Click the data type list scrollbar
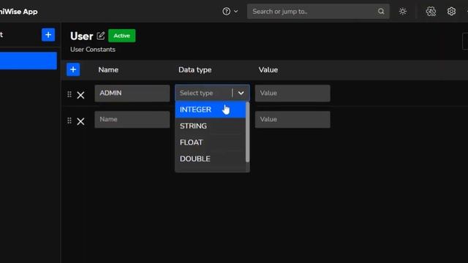 (x=247, y=132)
